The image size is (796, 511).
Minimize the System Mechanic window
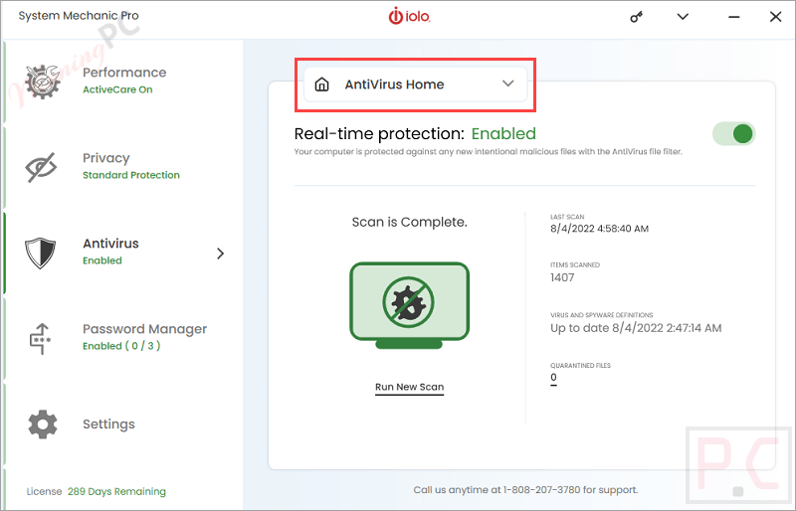click(x=734, y=17)
